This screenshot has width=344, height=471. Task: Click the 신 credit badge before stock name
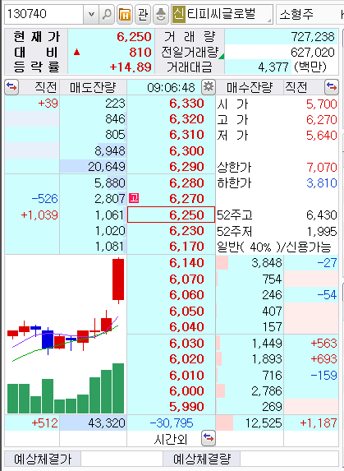[x=178, y=14]
